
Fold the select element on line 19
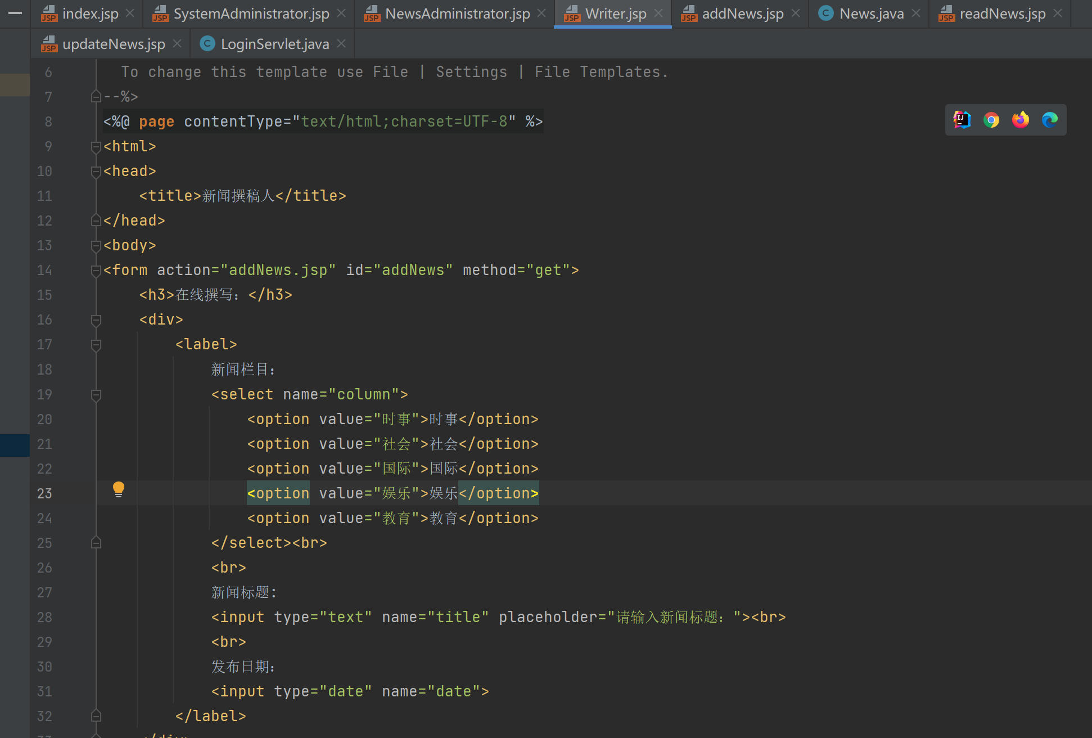coord(96,395)
